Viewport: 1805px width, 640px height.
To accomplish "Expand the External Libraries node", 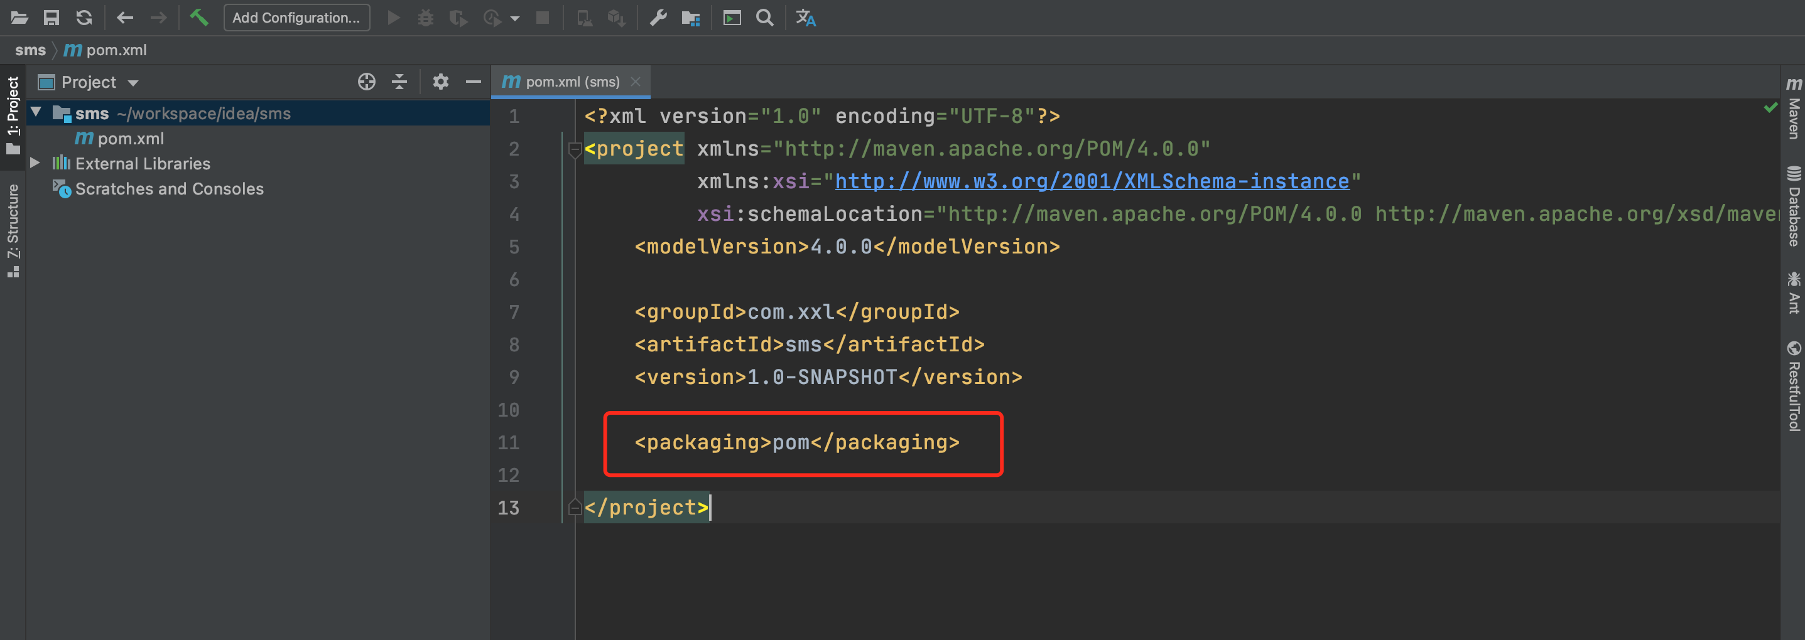I will [x=35, y=163].
